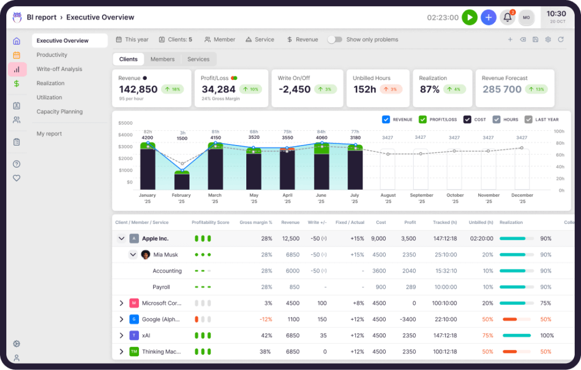Click the help question mark icon
This screenshot has height=370, width=581.
16,164
